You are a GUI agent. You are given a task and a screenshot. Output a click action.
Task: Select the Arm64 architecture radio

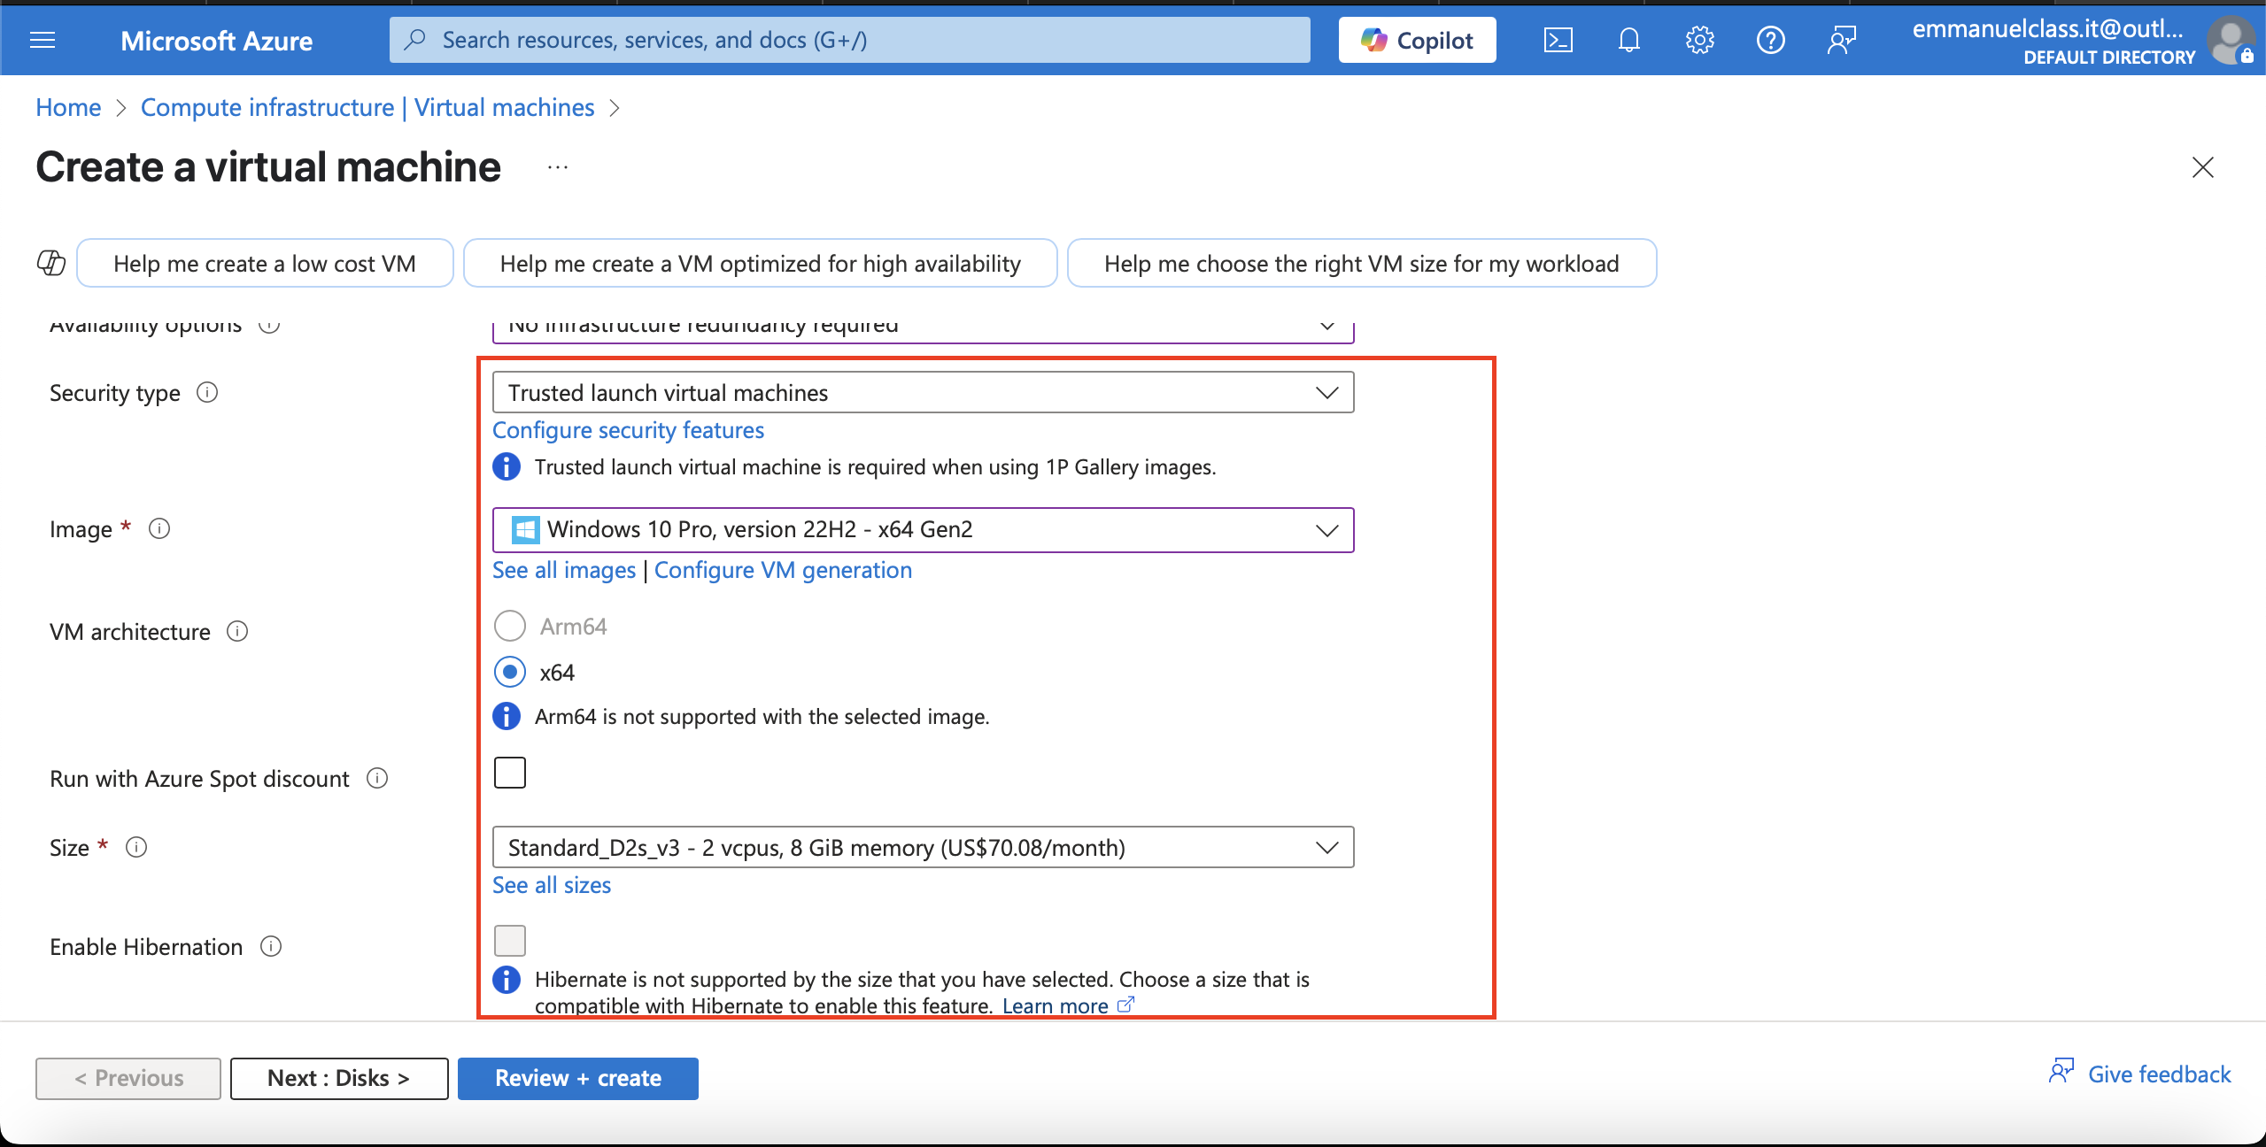click(510, 626)
